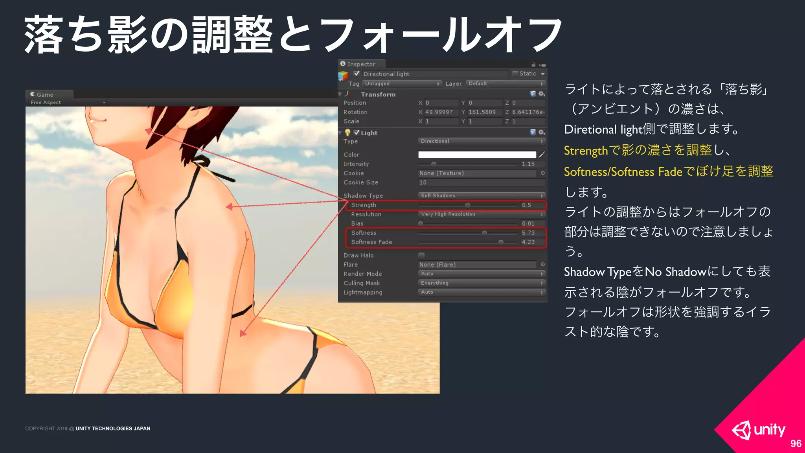
Task: Open Flare object picker circle
Action: tap(542, 265)
